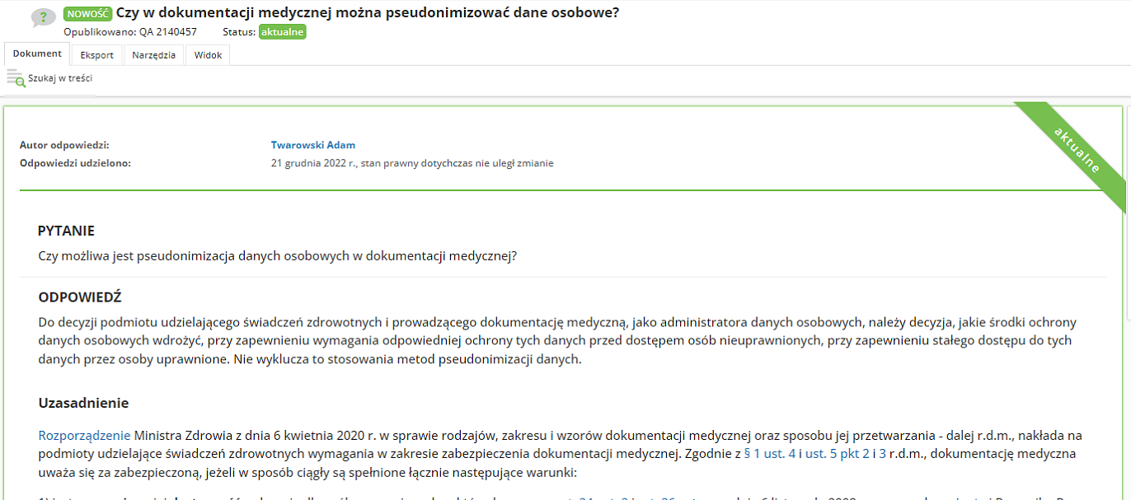The width and height of the screenshot is (1131, 500).
Task: Open the § 1 ust. 4 reference
Action: (x=770, y=453)
